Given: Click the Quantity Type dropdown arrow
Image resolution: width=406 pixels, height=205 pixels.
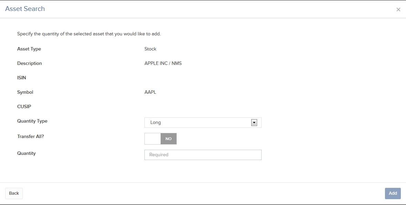Looking at the screenshot, I should (x=254, y=123).
